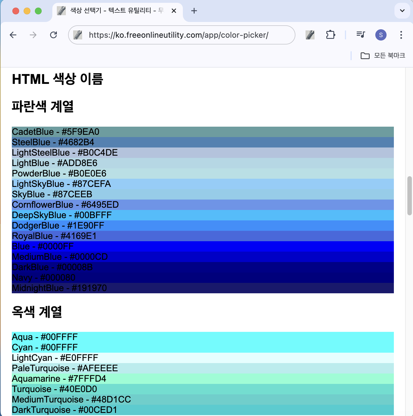Open the wrench utility extension icon
413x416 pixels.
(310, 35)
